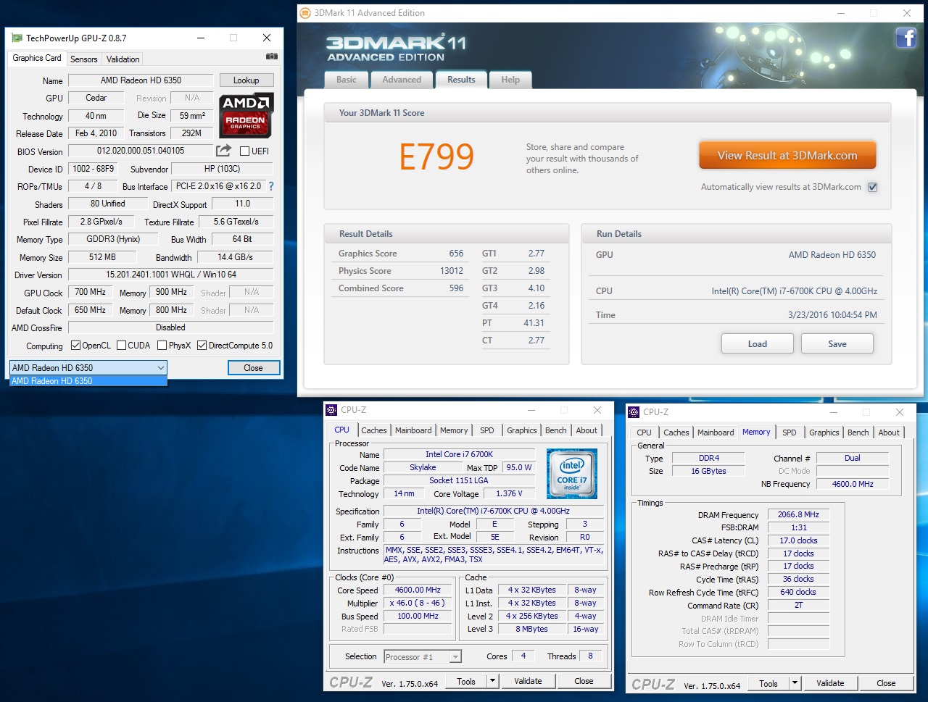Click the Memory Size field 512 MB
Screen dimensions: 928x702
(x=102, y=257)
